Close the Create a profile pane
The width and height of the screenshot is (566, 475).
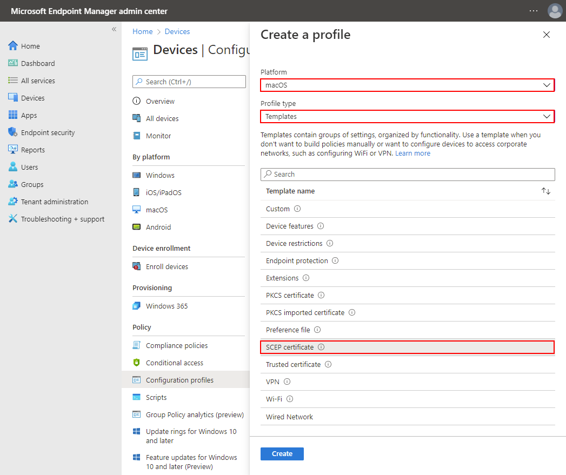(547, 35)
